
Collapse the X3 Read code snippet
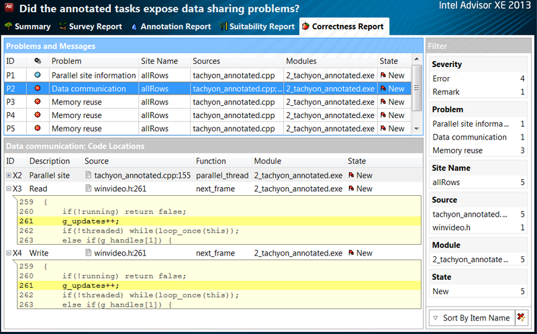(9, 188)
